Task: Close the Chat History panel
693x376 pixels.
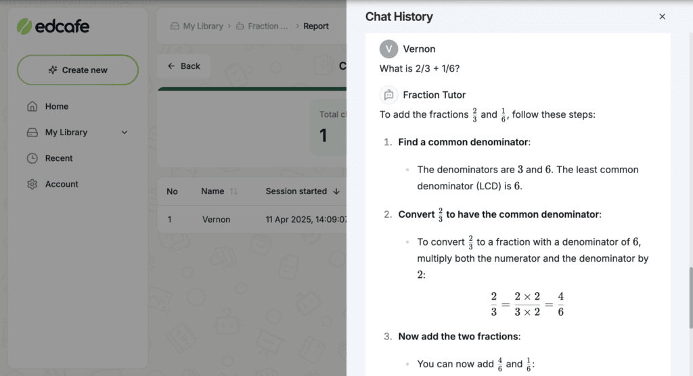Action: tap(662, 16)
